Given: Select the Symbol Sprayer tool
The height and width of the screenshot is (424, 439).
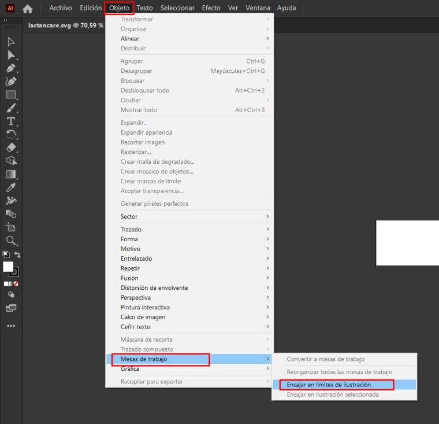Looking at the screenshot, I should [x=11, y=201].
